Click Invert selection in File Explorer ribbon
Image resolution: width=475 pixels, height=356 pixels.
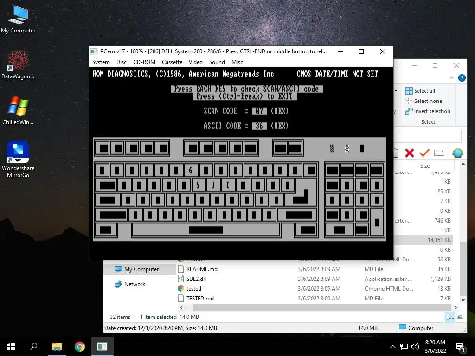(x=428, y=111)
